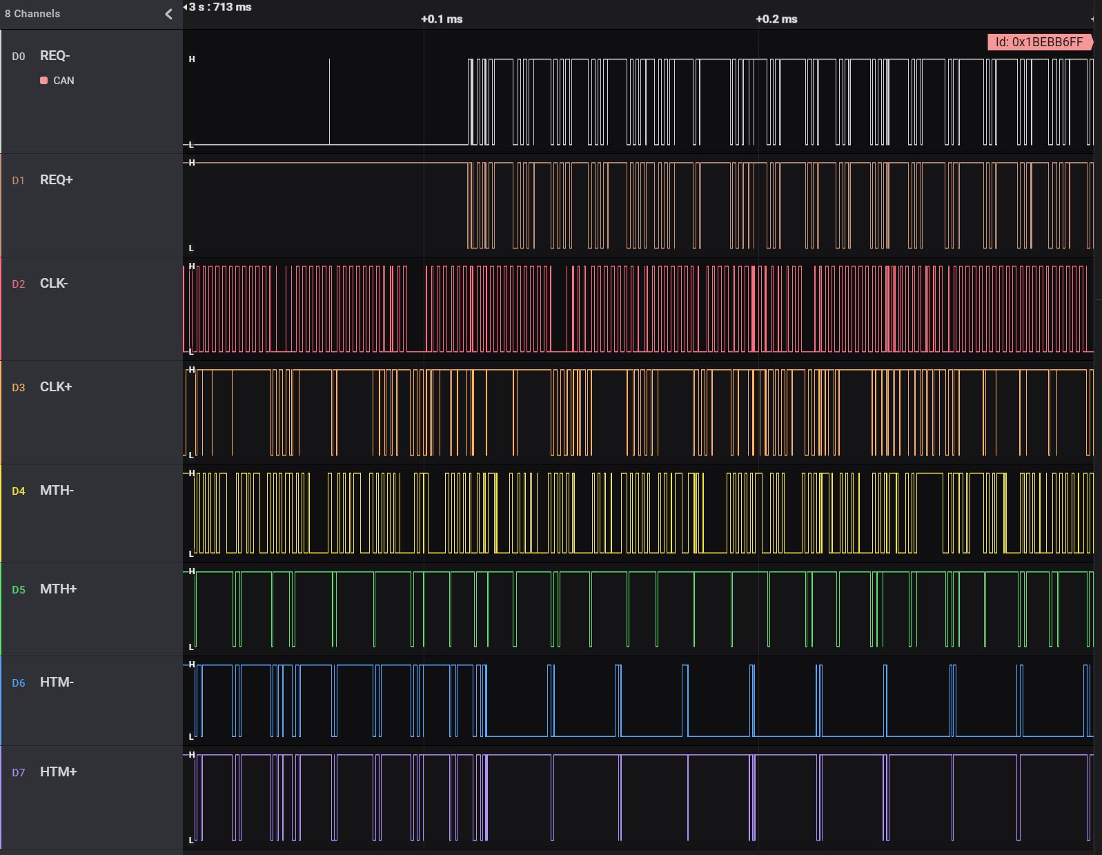Viewport: 1102px width, 855px height.
Task: Click the HTM+ channel name
Action: pyautogui.click(x=58, y=772)
